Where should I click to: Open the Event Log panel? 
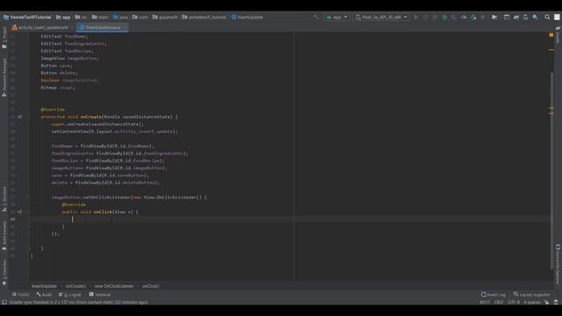pyautogui.click(x=494, y=295)
